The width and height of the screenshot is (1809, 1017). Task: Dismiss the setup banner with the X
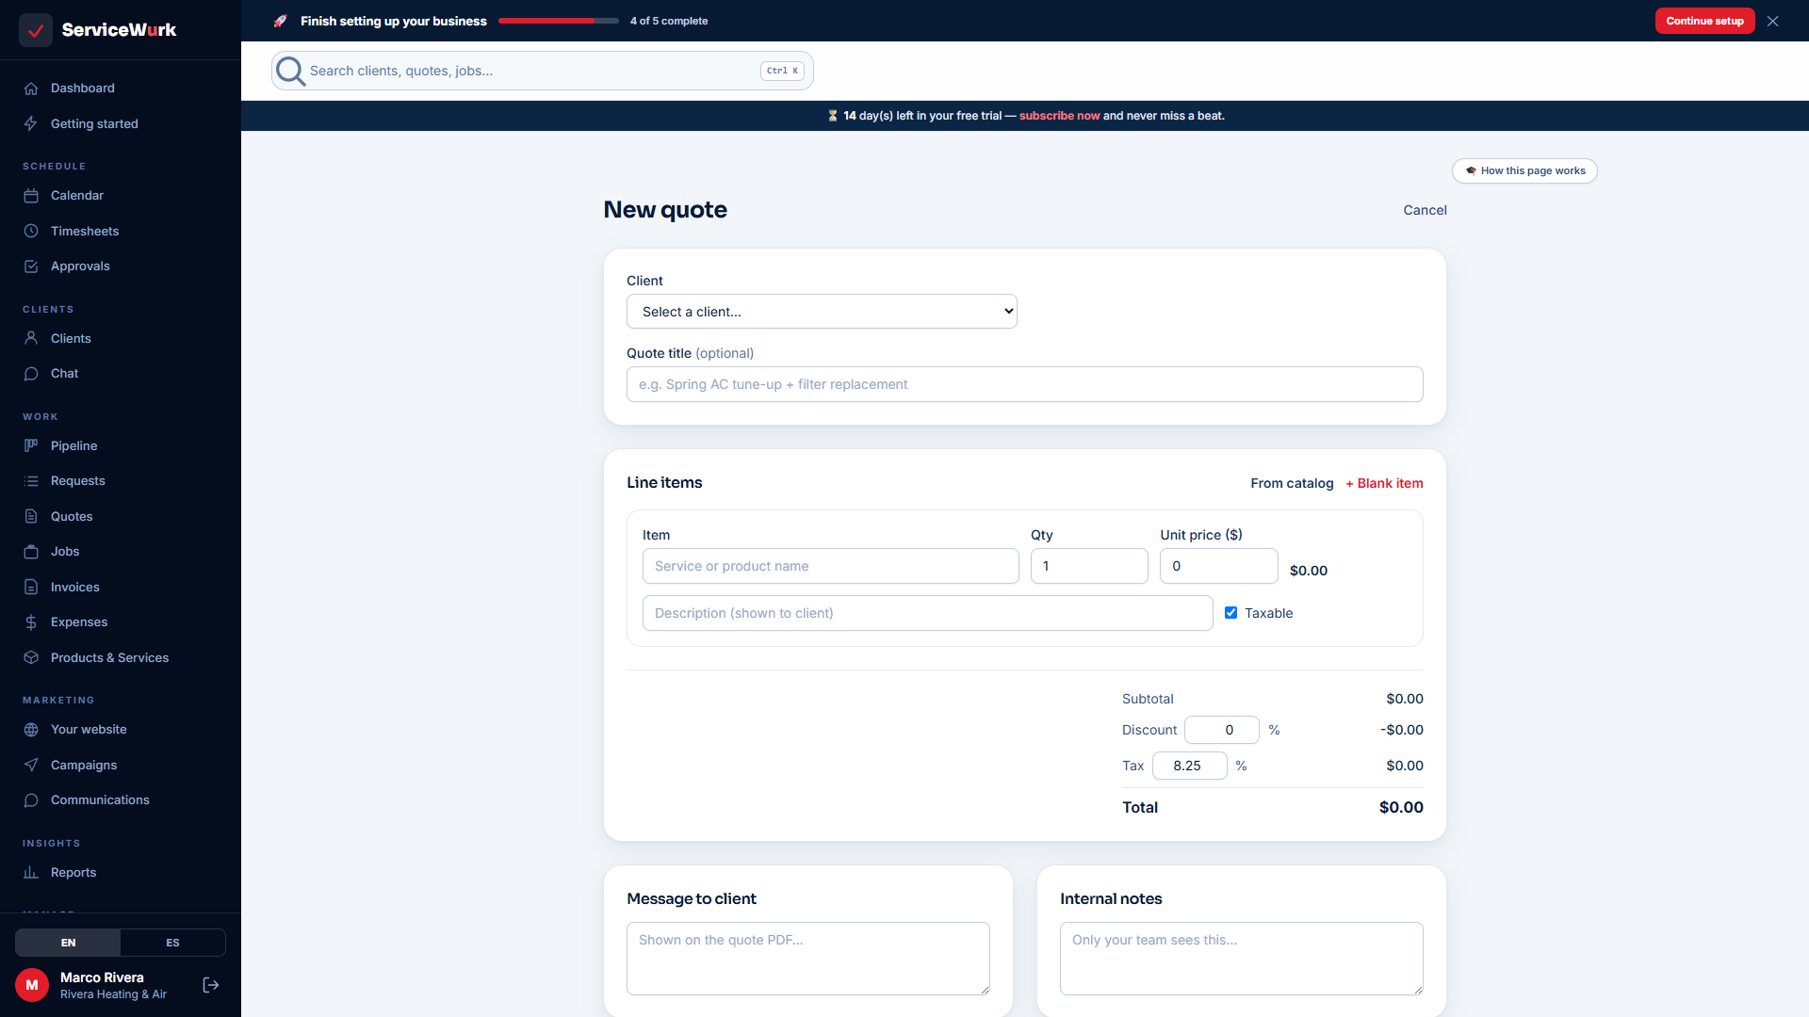click(x=1773, y=21)
